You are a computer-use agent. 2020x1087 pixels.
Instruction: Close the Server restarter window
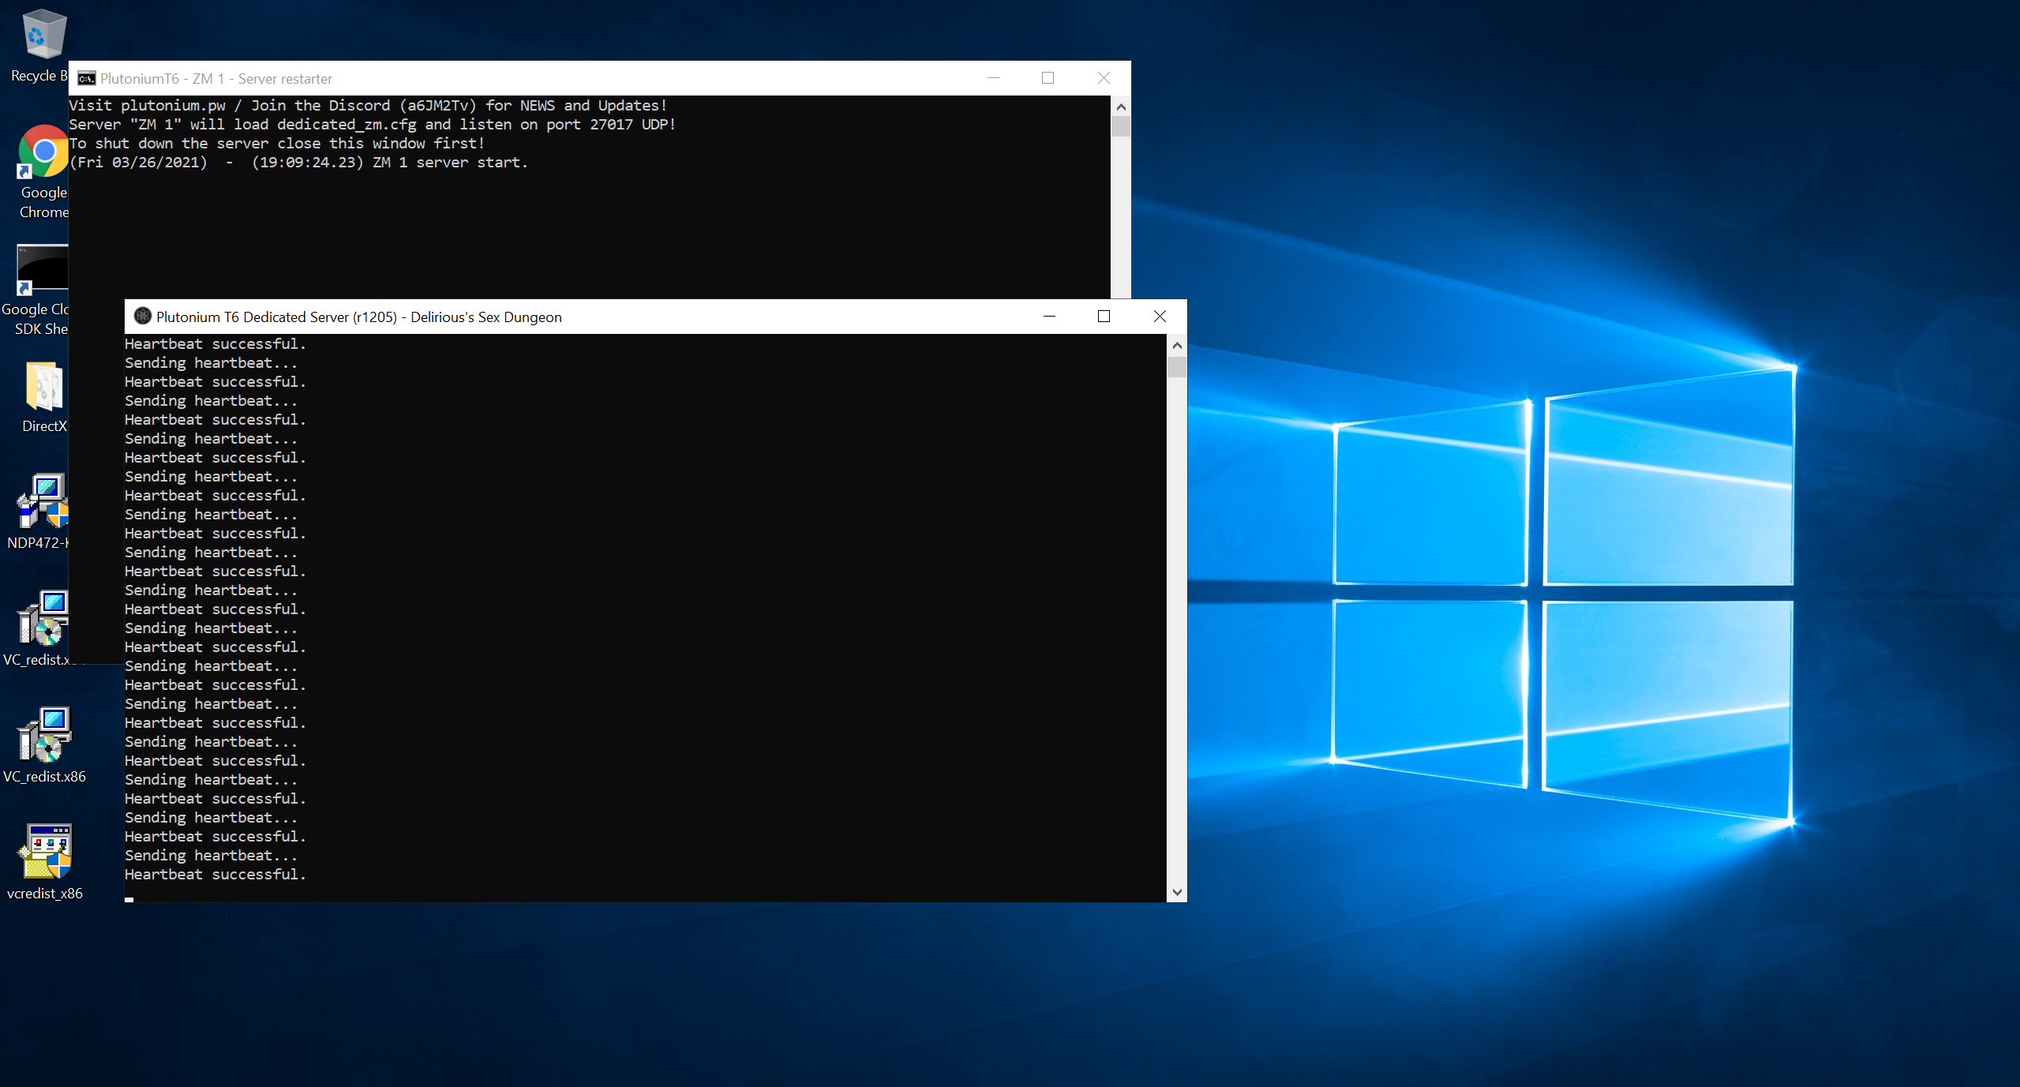[1104, 77]
